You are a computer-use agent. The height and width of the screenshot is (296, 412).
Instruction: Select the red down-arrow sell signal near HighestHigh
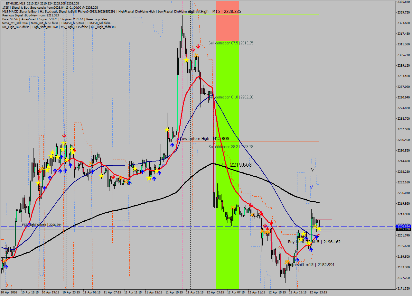tap(198, 46)
